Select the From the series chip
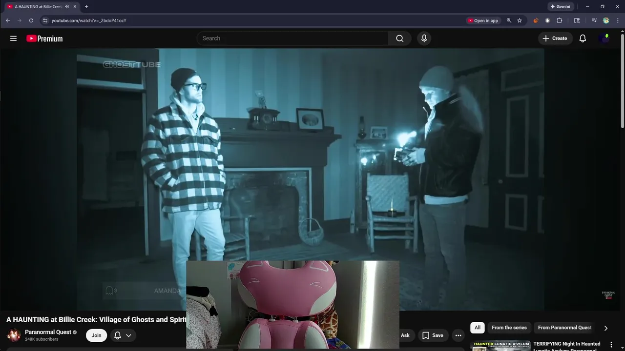Screen dimensions: 625x351 [x=509, y=328]
